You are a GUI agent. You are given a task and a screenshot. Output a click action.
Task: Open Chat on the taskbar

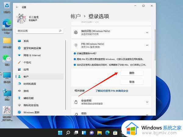tap(91, 133)
